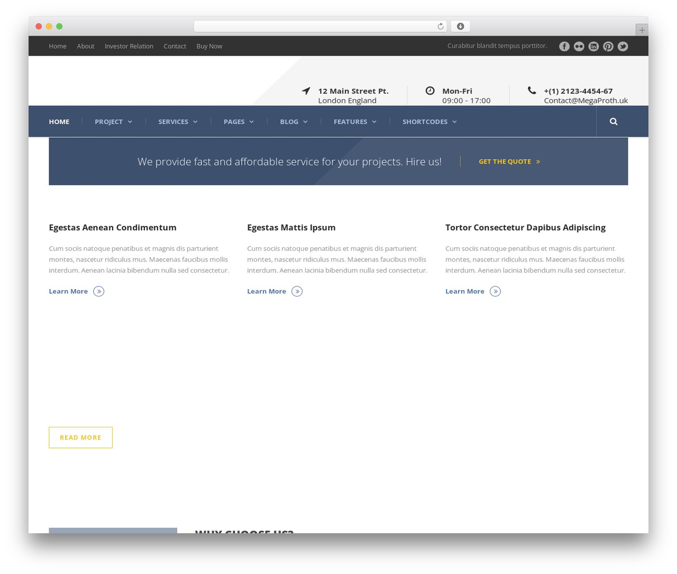Open the LinkedIn social icon
The width and height of the screenshot is (677, 574).
(x=594, y=47)
